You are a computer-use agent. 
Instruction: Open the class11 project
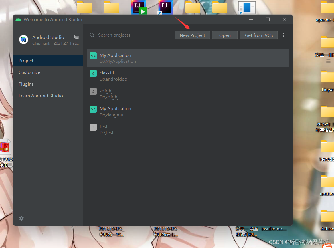188,76
